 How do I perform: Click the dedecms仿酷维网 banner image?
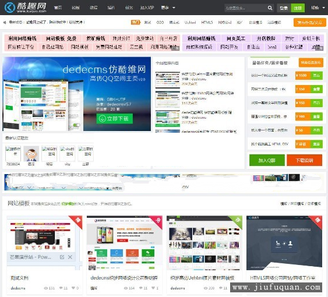pyautogui.click(x=76, y=94)
